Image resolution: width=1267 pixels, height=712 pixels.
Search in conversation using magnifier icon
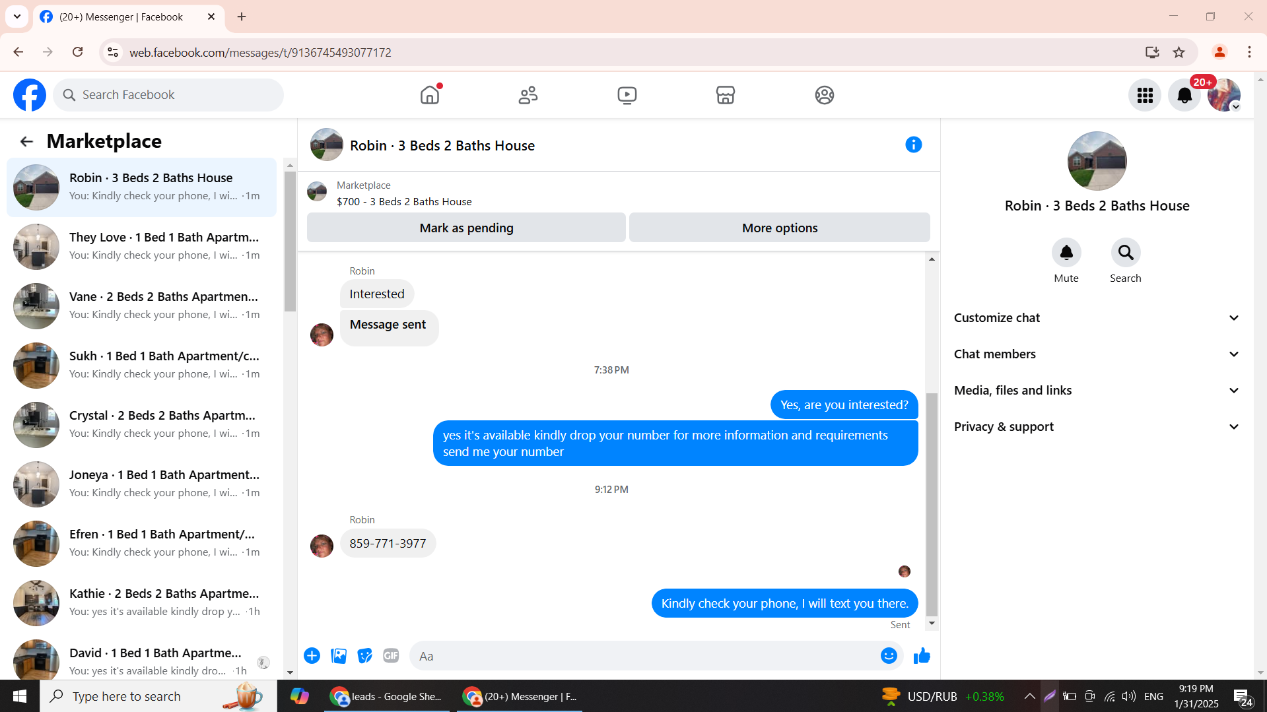[x=1126, y=253]
